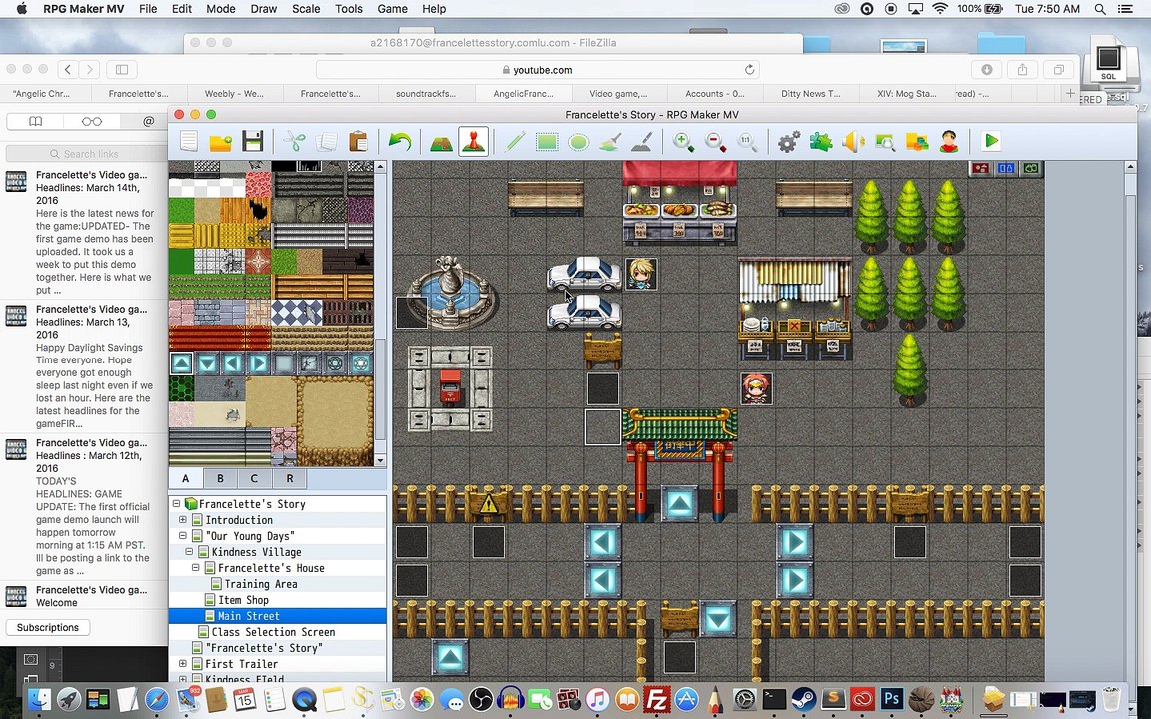This screenshot has height=719, width=1151.
Task: Select the cyan up-arrow tile in tileset palette
Action: 182,362
